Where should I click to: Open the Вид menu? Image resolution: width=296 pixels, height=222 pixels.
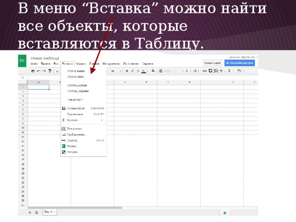coord(56,64)
